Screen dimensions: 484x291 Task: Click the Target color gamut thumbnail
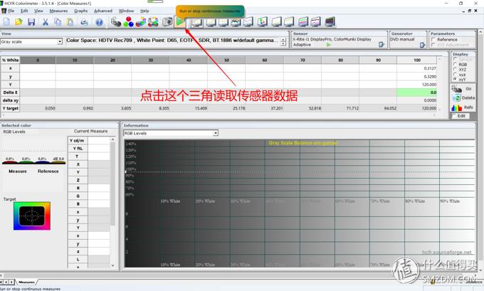tap(32, 216)
